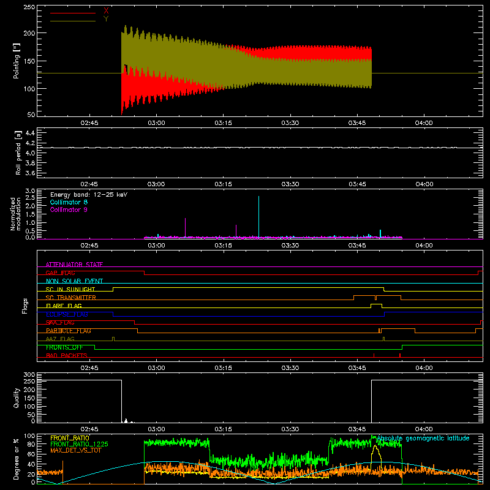
Task: Click the cyan Collimator 8 legend label
Action: point(69,202)
